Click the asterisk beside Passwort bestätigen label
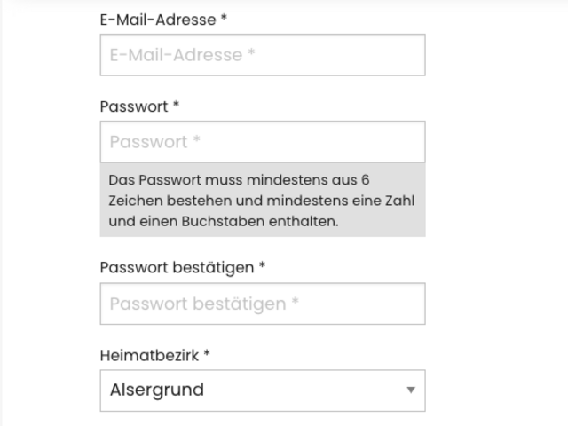568x426 pixels. click(263, 267)
